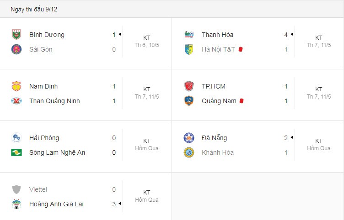The height and width of the screenshot is (220, 344).
Task: Open the Quảng Nam club logo
Action: tap(189, 101)
